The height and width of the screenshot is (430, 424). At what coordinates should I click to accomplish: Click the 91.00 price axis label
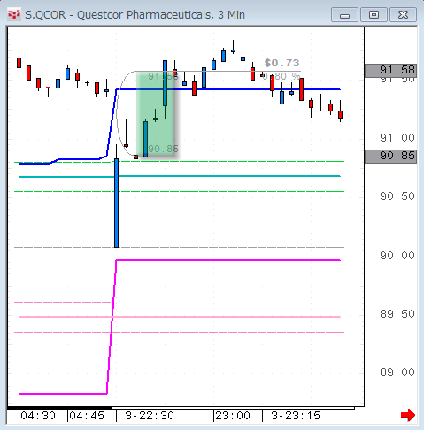click(x=397, y=138)
